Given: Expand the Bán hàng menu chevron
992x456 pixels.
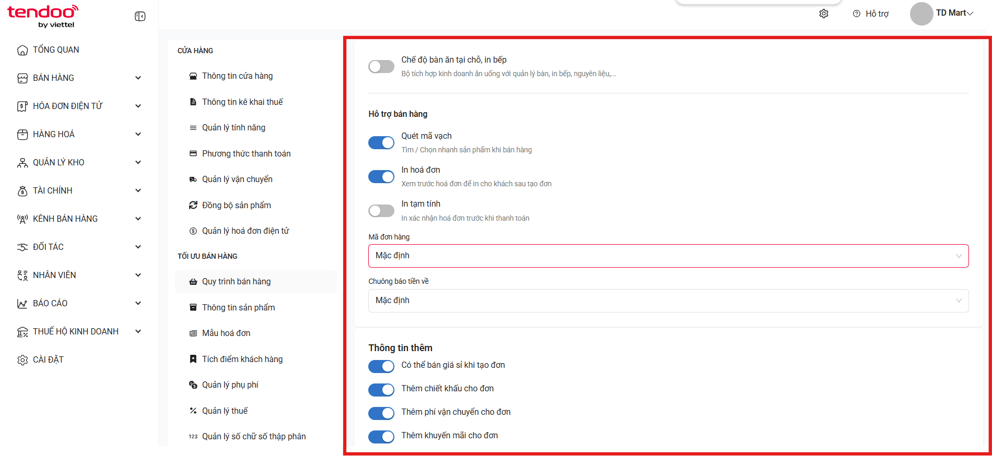Looking at the screenshot, I should (138, 78).
